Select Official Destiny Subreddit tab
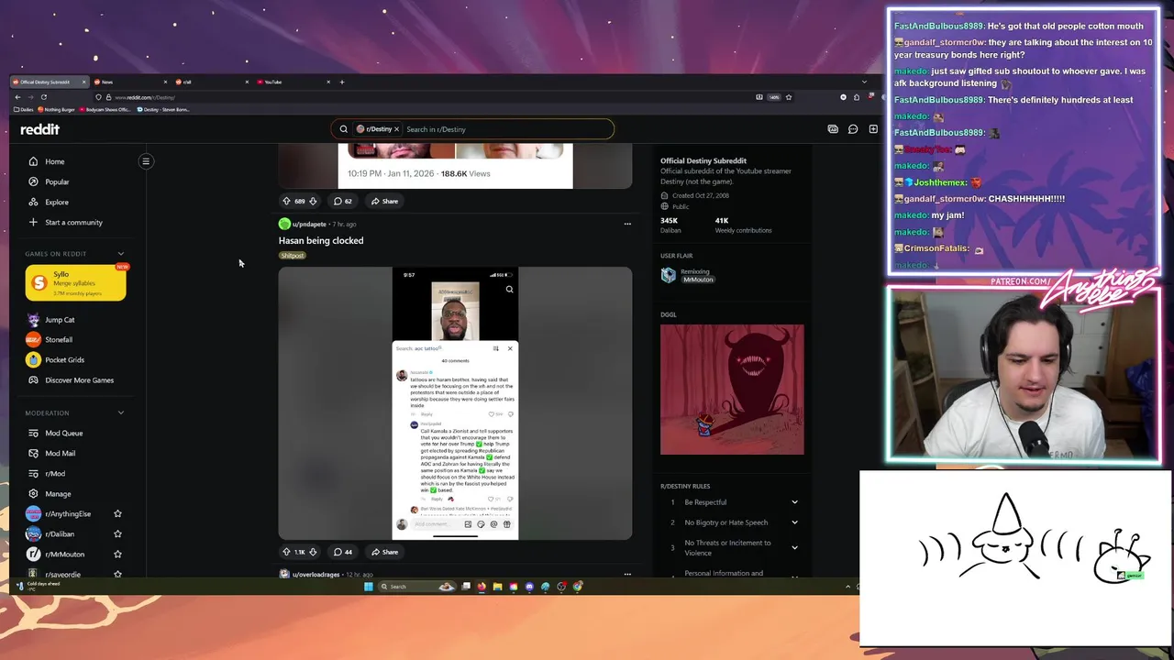Screen dimensions: 1174x660 coord(48,82)
